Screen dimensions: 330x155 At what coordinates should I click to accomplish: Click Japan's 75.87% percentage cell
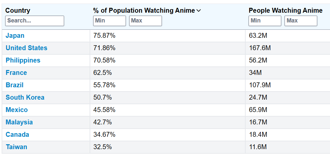104,35
